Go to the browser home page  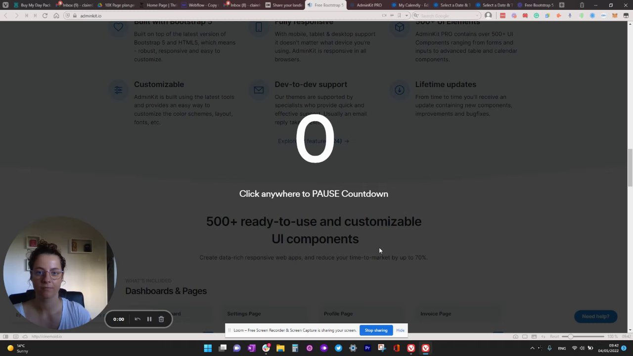[x=56, y=16]
